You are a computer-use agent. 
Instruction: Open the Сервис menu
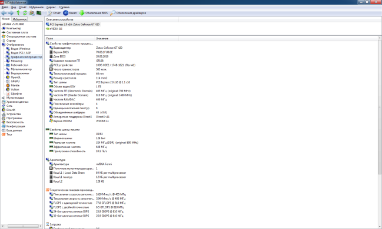tap(51, 7)
